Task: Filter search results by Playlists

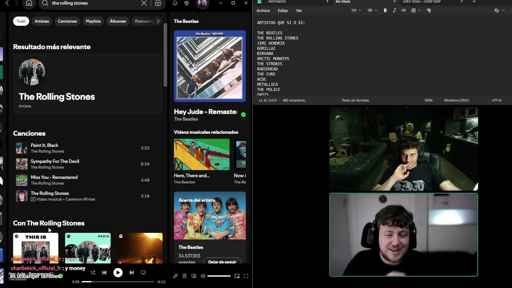Action: [x=93, y=21]
